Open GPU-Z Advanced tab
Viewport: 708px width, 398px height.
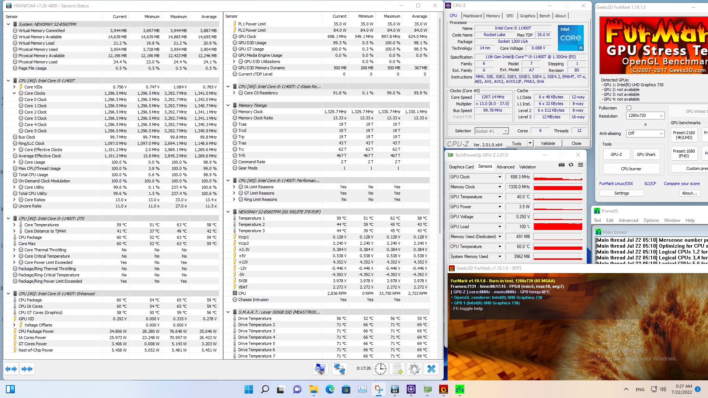click(505, 167)
